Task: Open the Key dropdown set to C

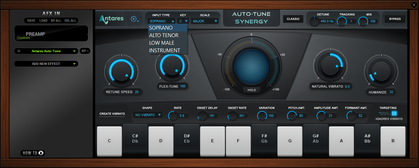Action: pos(183,21)
